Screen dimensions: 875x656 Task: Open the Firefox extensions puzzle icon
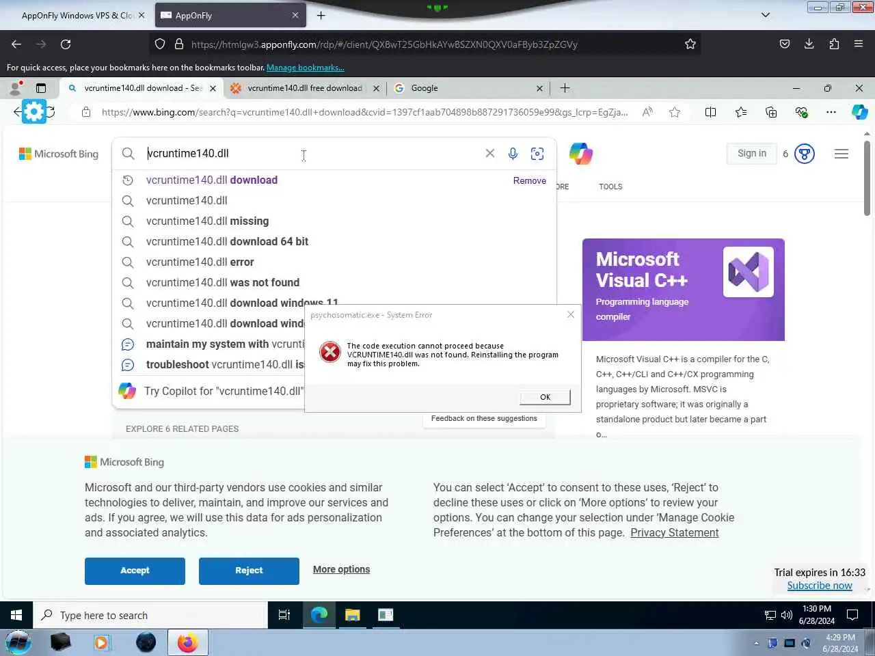tap(834, 44)
